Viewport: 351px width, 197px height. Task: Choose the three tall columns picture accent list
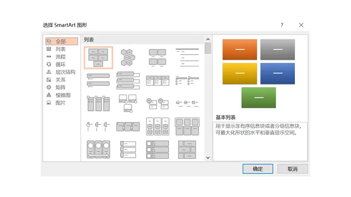[98, 103]
